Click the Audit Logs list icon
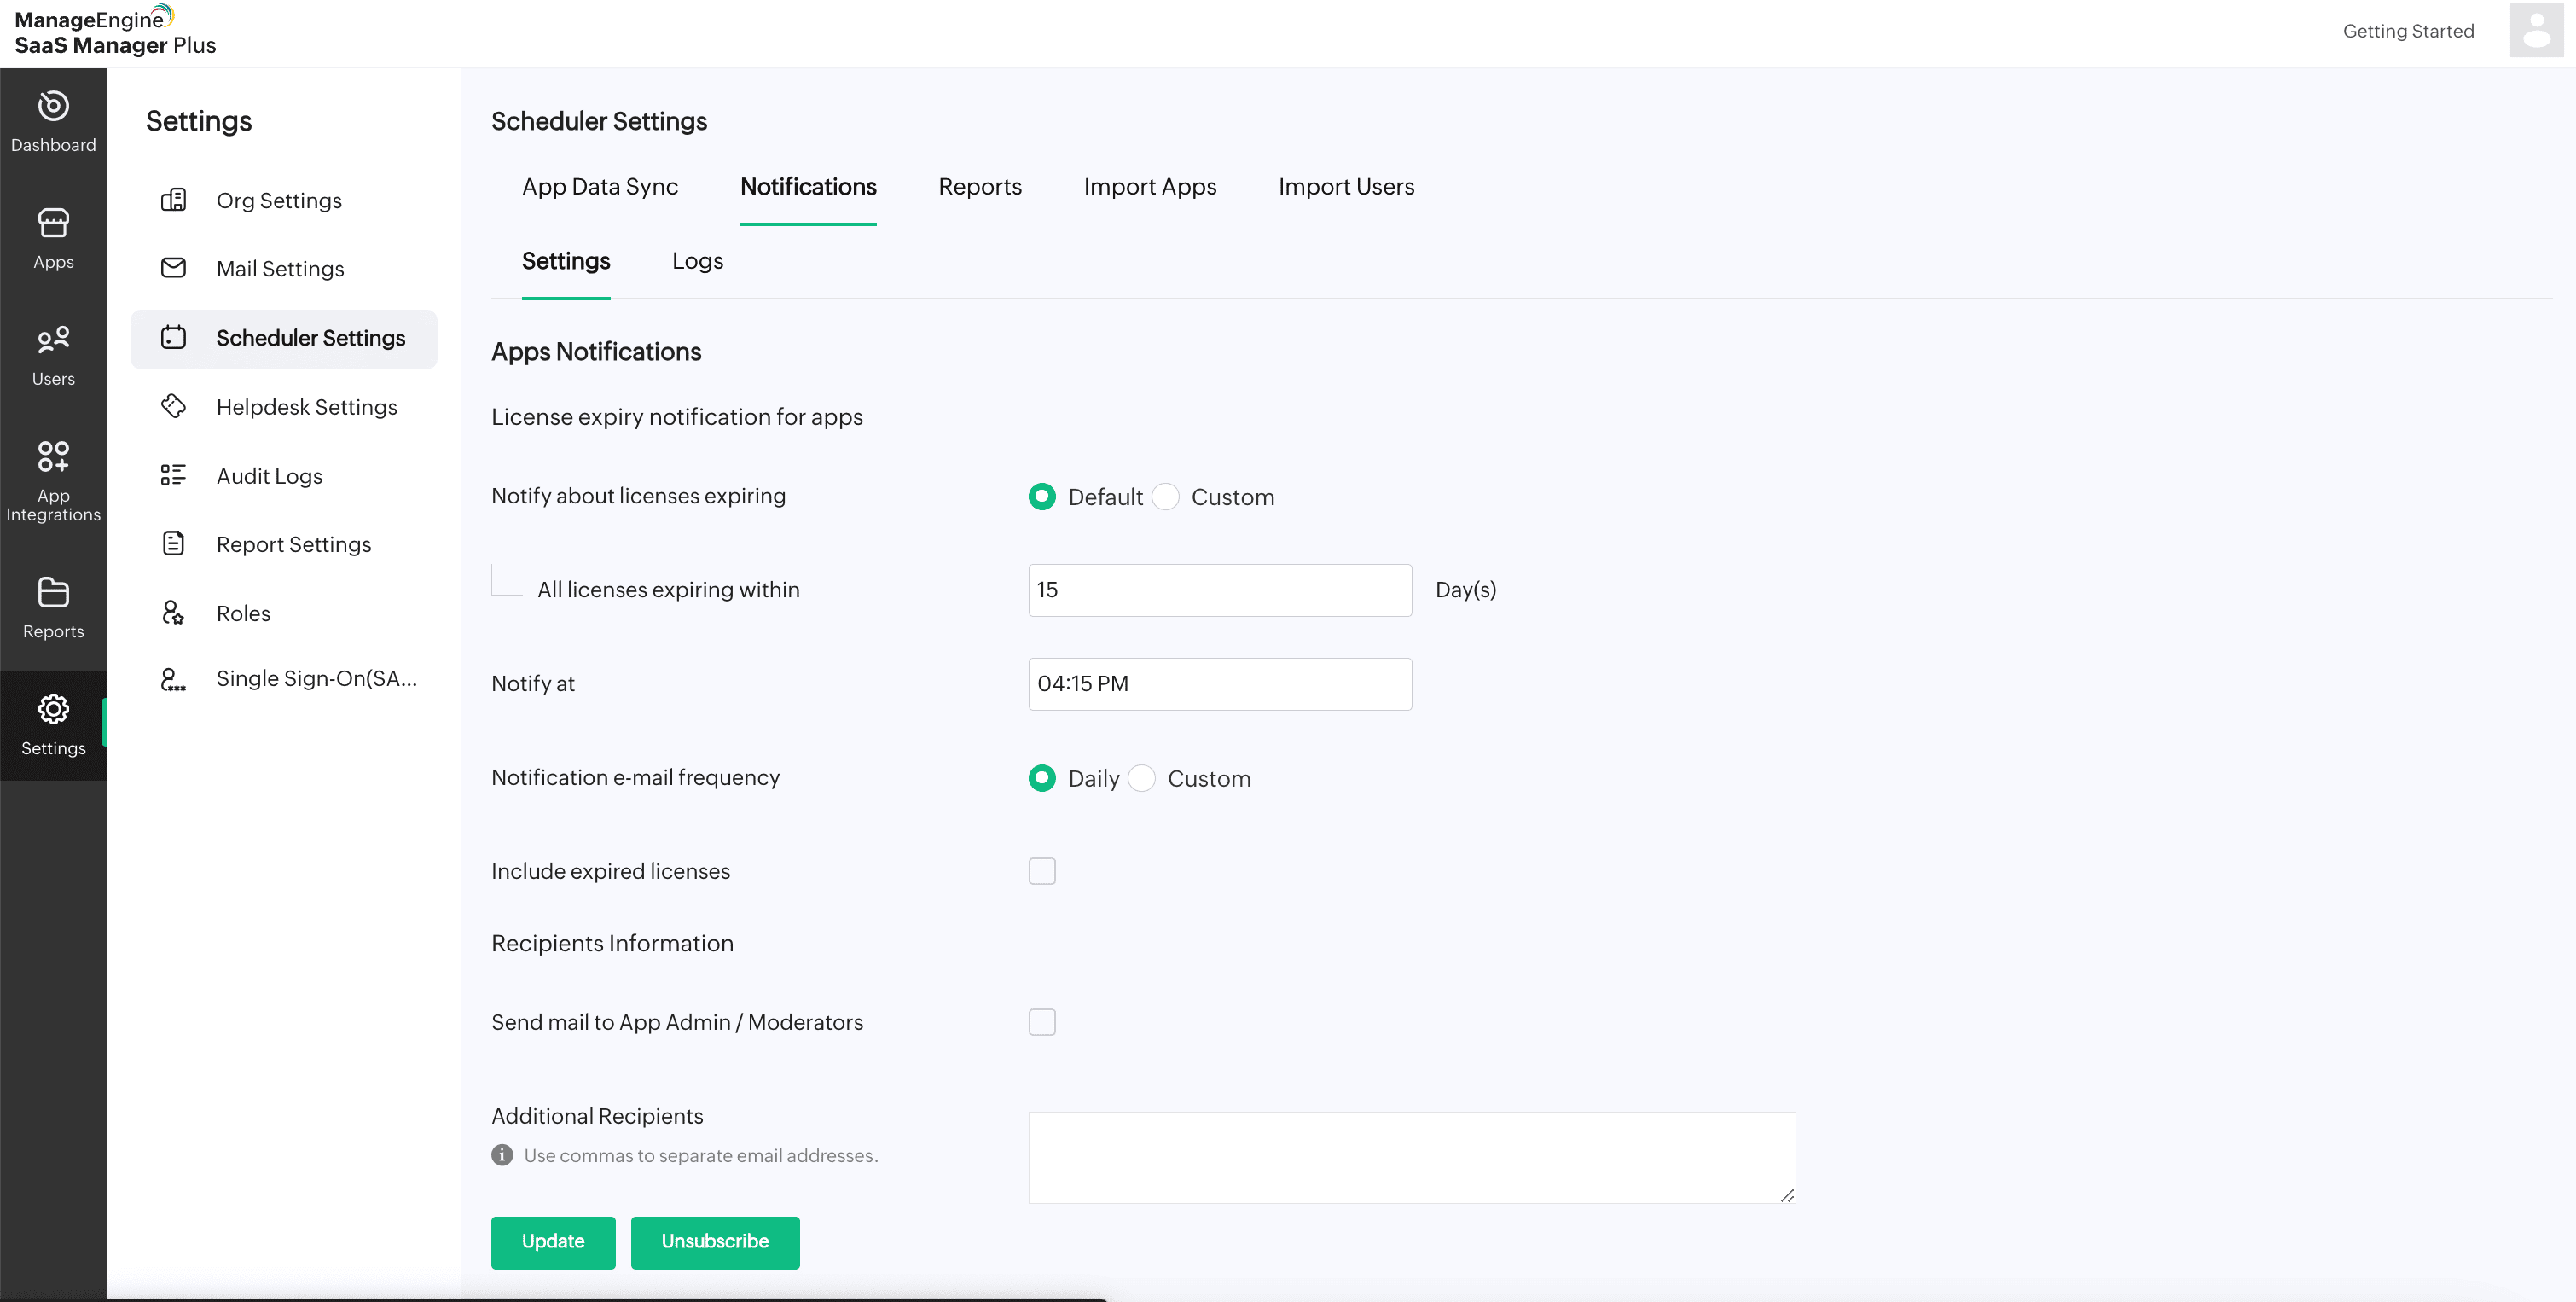The height and width of the screenshot is (1302, 2576). [x=173, y=475]
